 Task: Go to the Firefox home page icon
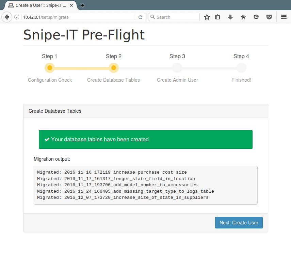point(243,17)
